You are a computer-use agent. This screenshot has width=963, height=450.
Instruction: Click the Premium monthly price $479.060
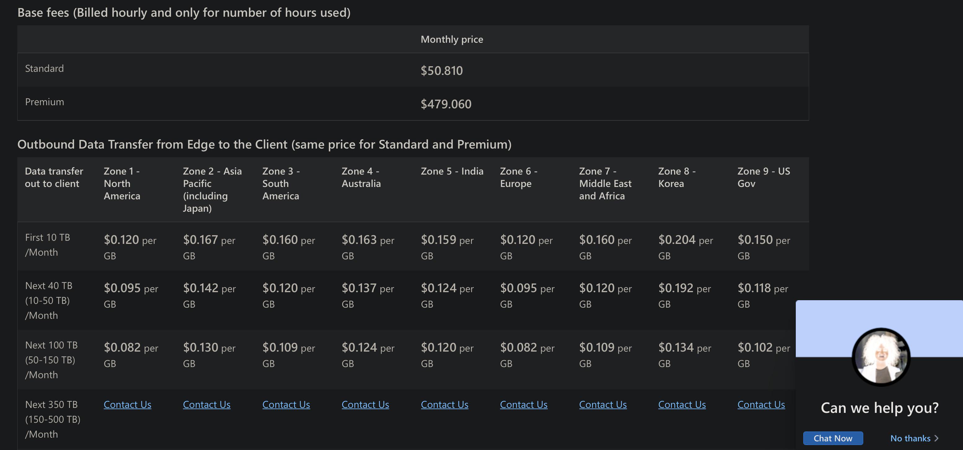(446, 104)
